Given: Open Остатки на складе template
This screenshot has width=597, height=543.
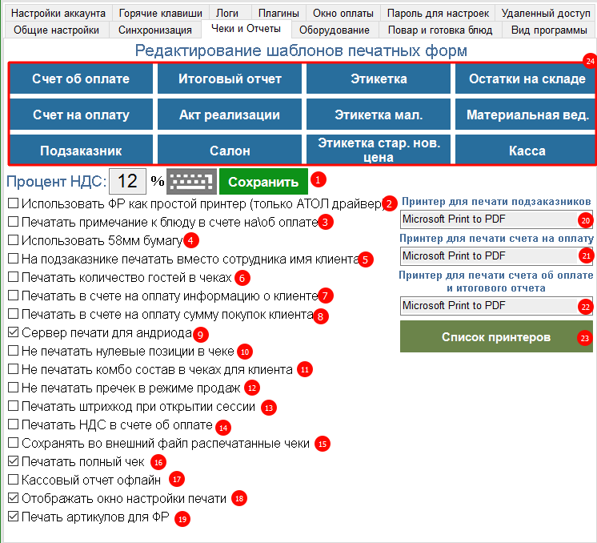Looking at the screenshot, I should point(527,79).
